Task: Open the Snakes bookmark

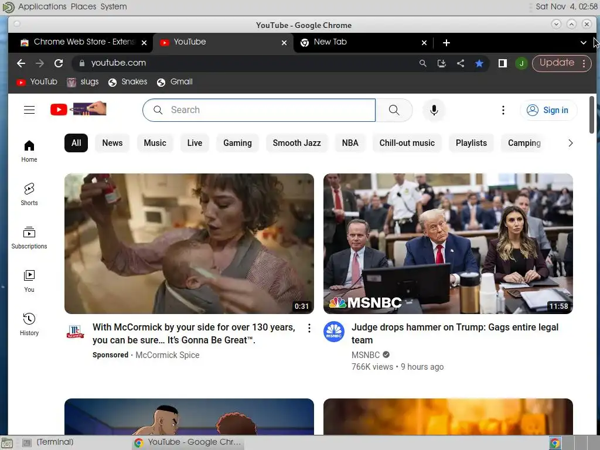Action: click(128, 82)
